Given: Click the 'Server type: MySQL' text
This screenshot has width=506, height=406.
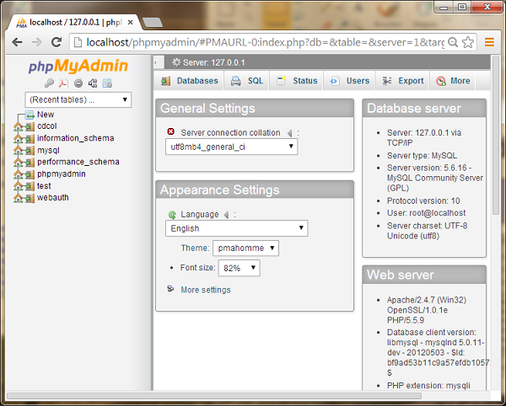Looking at the screenshot, I should [422, 156].
